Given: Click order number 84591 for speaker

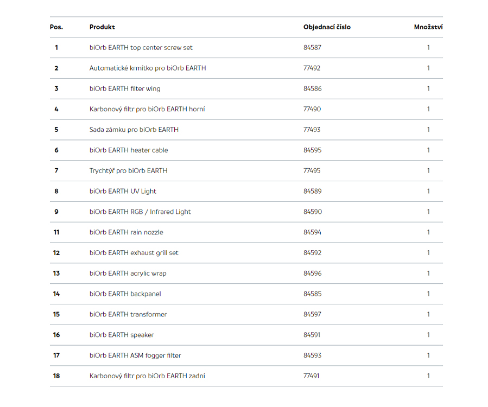Looking at the screenshot, I should (312, 335).
